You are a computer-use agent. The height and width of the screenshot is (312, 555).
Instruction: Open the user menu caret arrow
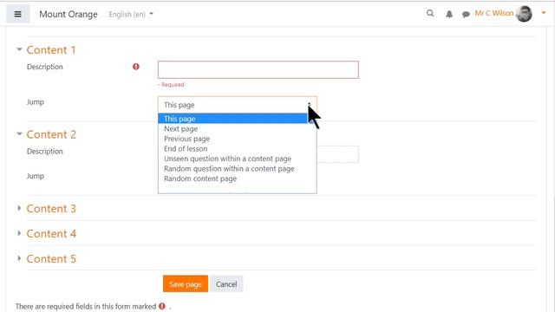[544, 13]
